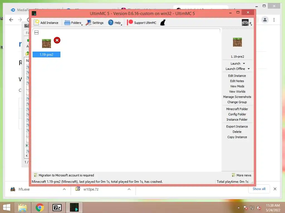Click the red crashed badge on instance
The width and height of the screenshot is (285, 213).
(x=57, y=40)
